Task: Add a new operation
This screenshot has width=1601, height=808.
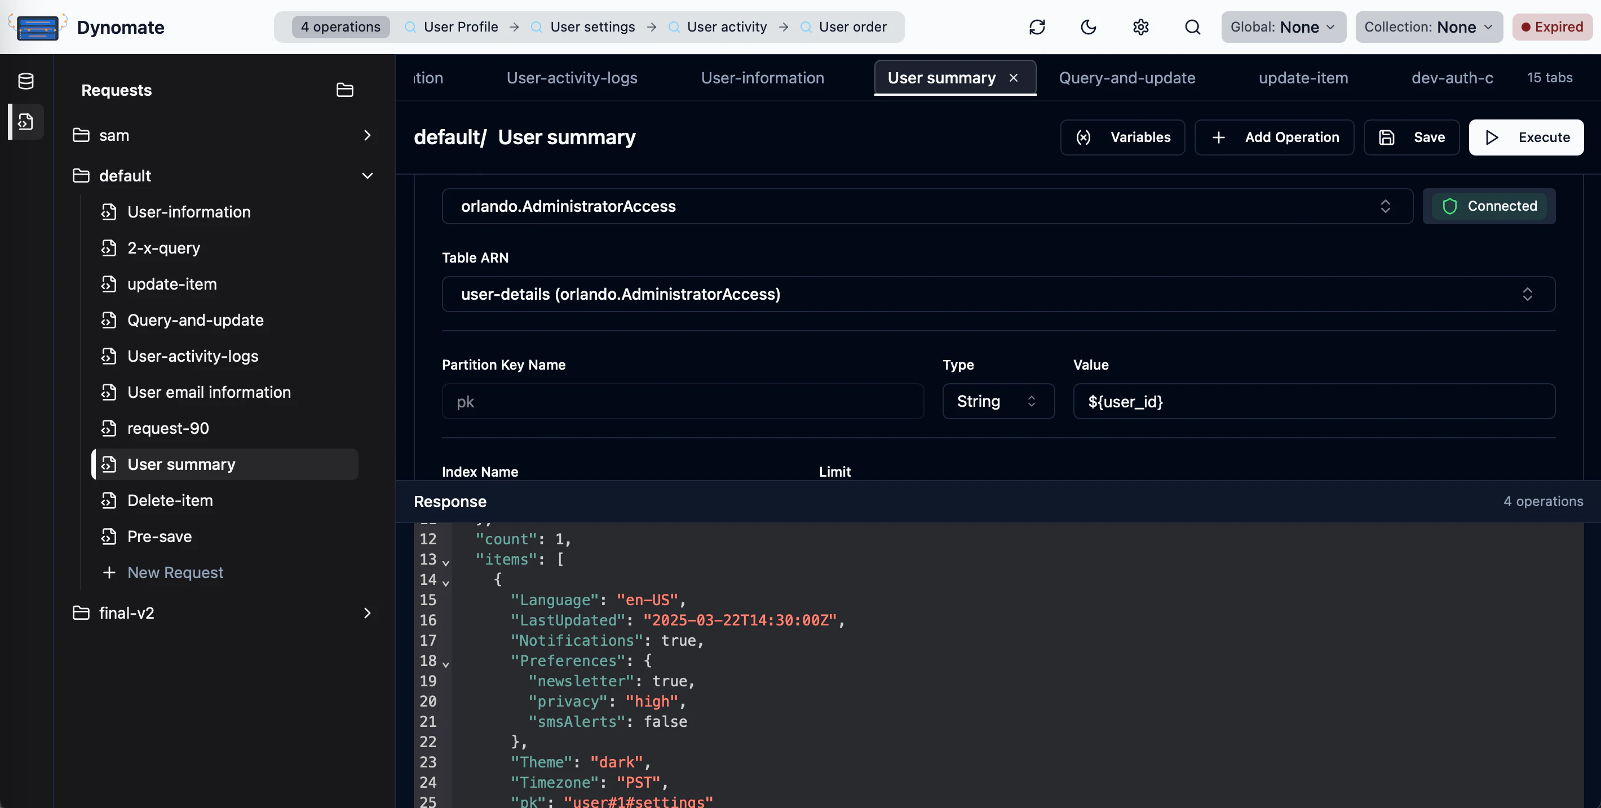Action: (1274, 137)
